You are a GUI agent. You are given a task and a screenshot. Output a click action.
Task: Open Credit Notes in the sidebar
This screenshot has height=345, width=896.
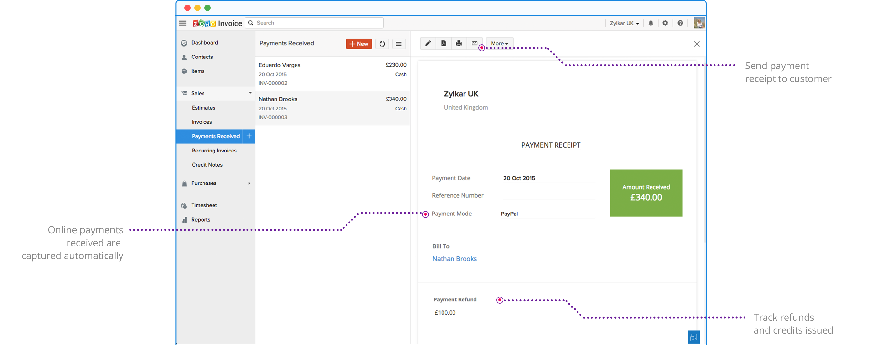[207, 165]
